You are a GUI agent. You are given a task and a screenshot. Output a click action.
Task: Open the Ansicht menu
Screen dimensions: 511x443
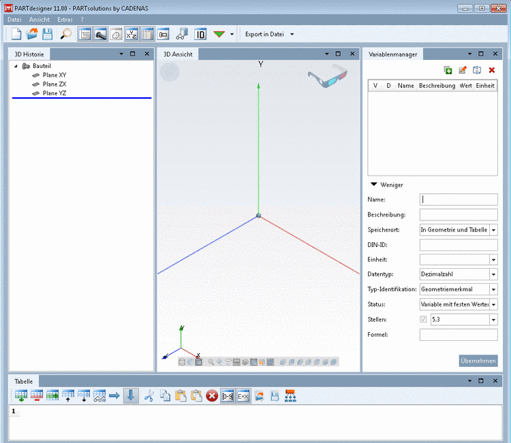click(40, 20)
